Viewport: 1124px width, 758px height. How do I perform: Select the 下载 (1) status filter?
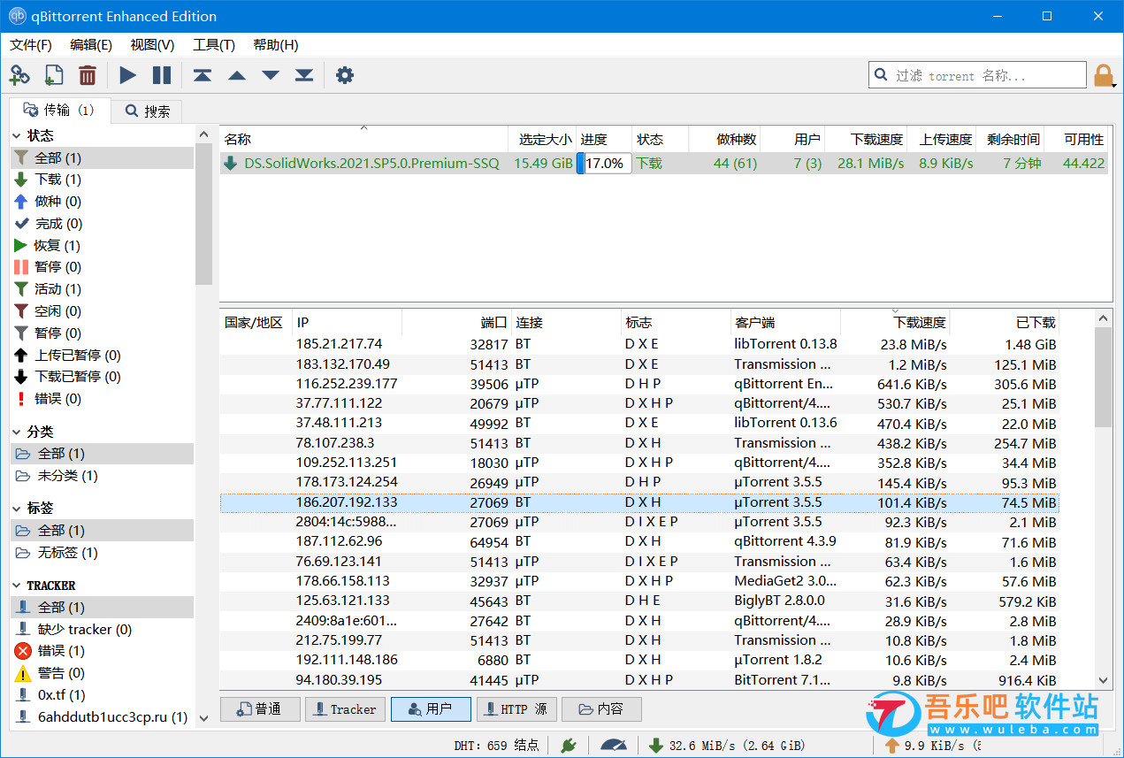[57, 180]
